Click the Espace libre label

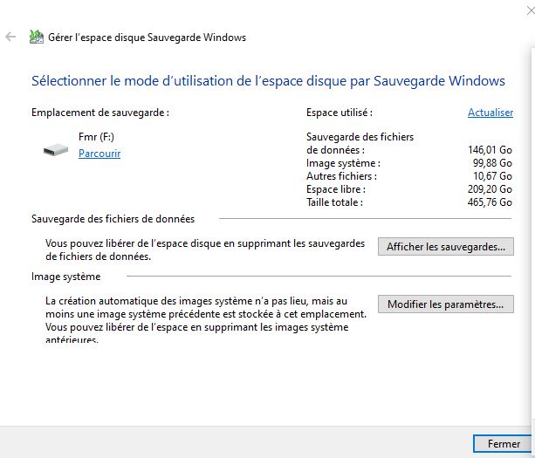(336, 189)
